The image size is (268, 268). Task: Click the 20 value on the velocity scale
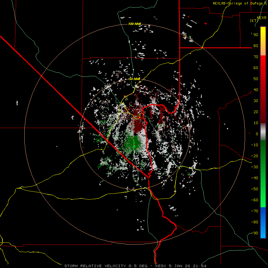(x=256, y=112)
